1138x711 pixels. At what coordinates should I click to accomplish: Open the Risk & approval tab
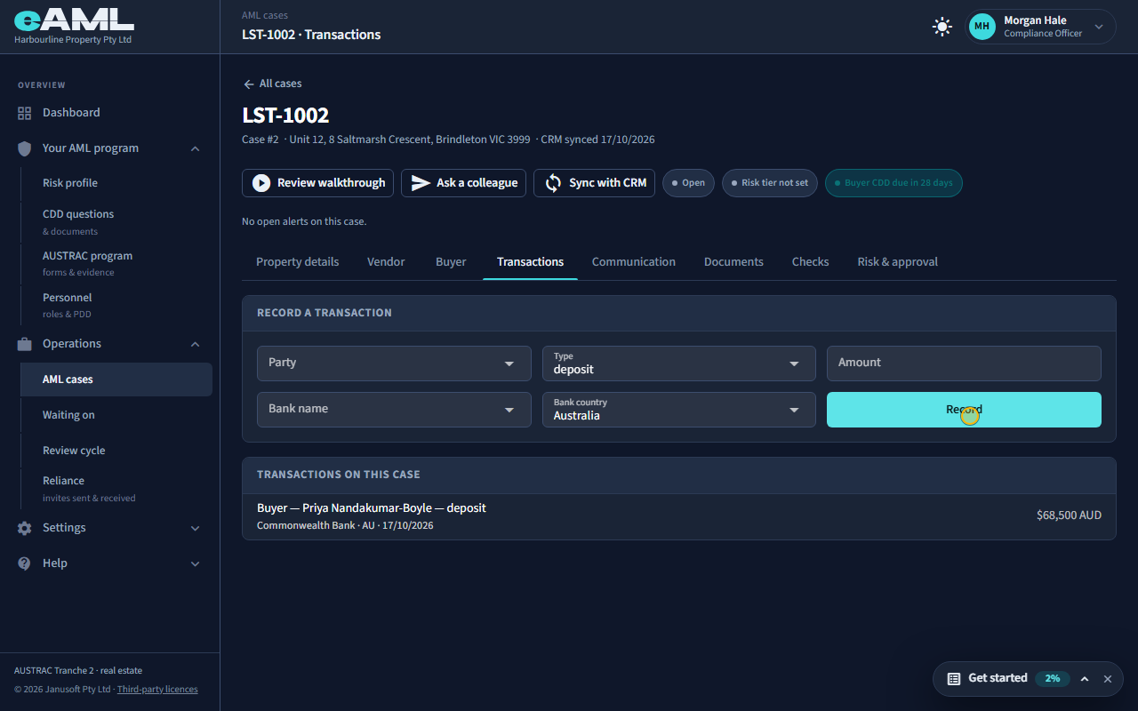pos(897,262)
